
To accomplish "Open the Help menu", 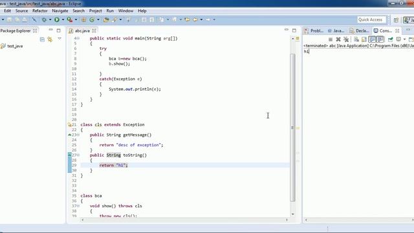I will (x=142, y=11).
